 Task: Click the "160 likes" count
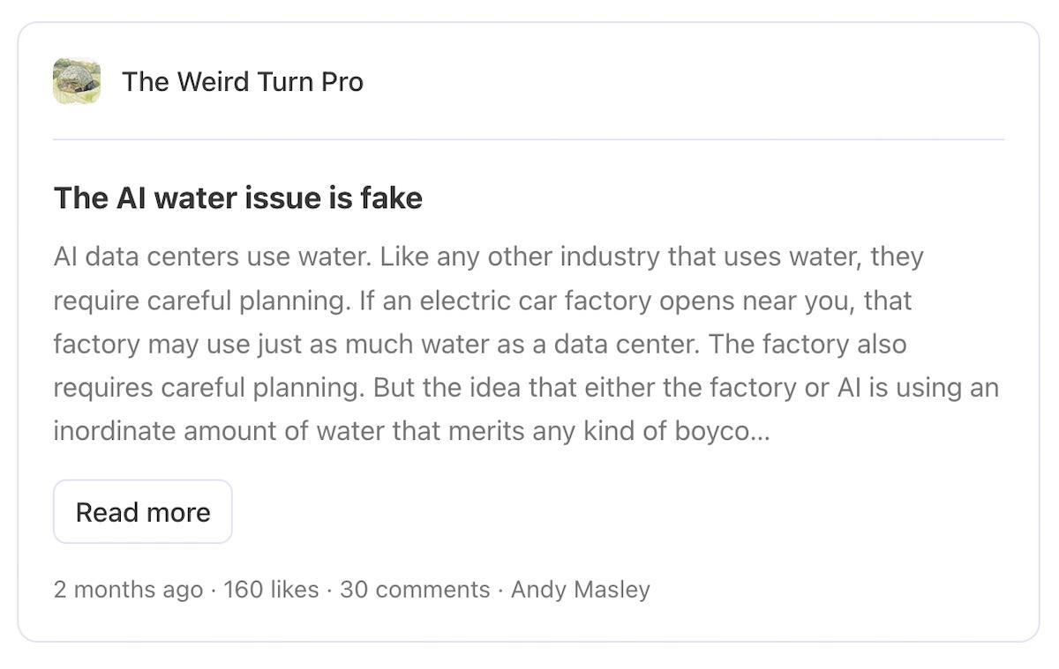point(271,590)
